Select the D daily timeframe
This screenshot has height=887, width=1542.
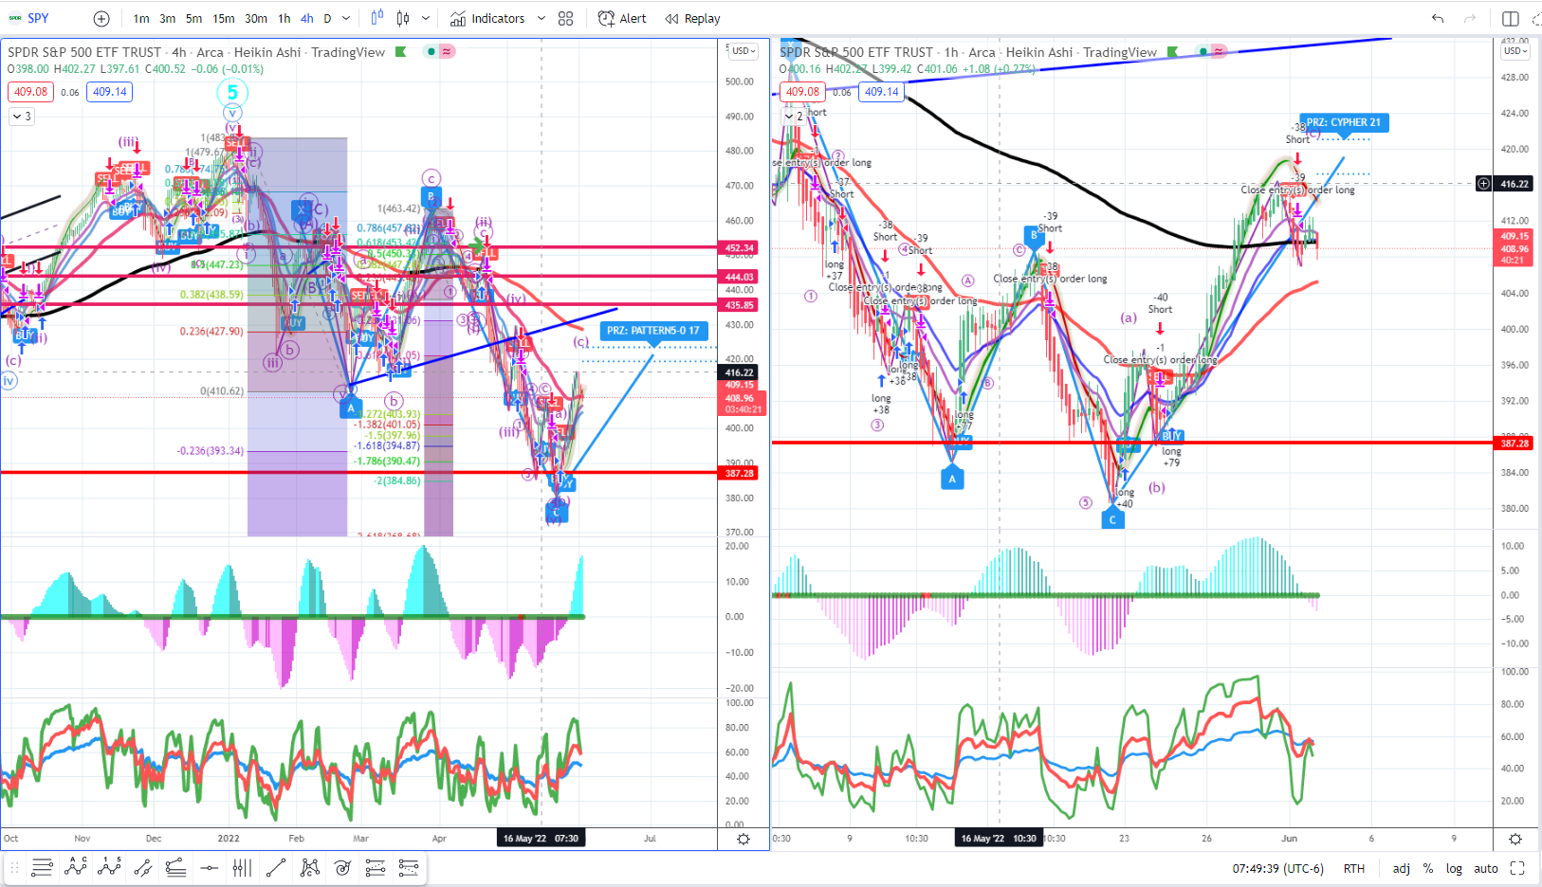(x=328, y=18)
